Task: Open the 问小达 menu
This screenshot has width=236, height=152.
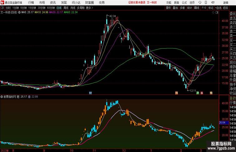Action: point(76,2)
